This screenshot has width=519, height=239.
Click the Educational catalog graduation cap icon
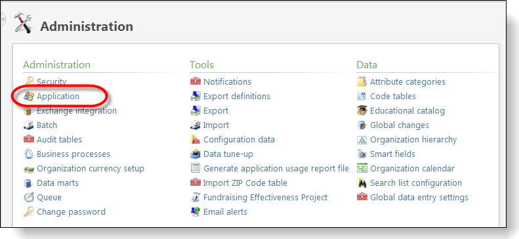[362, 110]
